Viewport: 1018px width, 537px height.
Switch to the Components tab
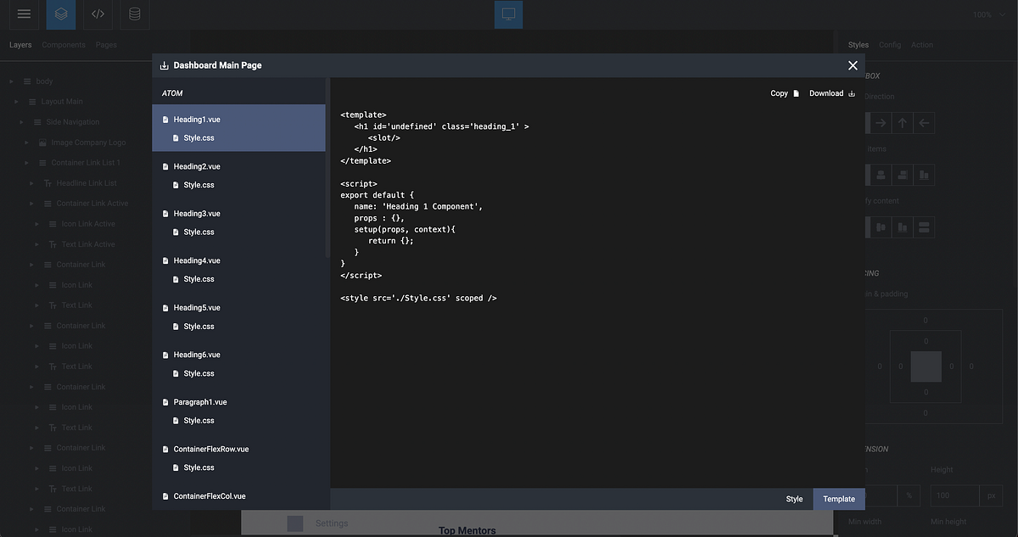pos(64,44)
